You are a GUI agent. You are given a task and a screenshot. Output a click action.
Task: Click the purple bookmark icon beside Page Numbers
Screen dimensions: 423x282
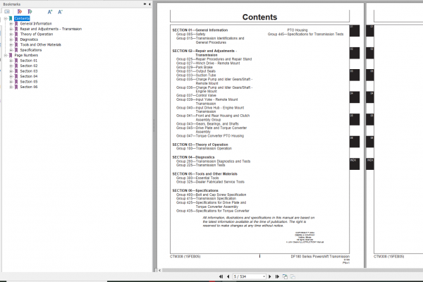(x=11, y=55)
